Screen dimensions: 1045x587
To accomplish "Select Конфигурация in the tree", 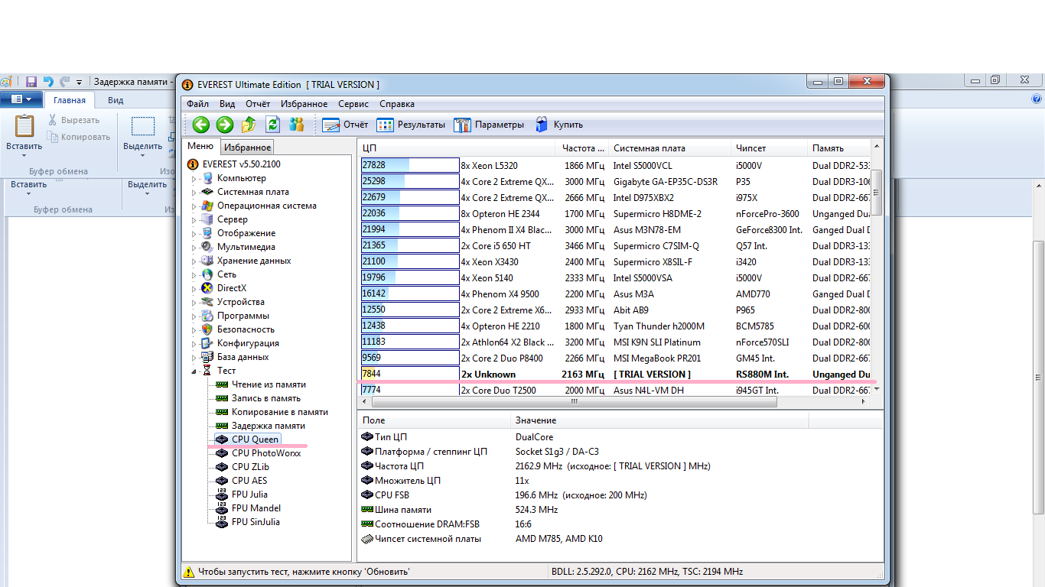I will [x=248, y=343].
